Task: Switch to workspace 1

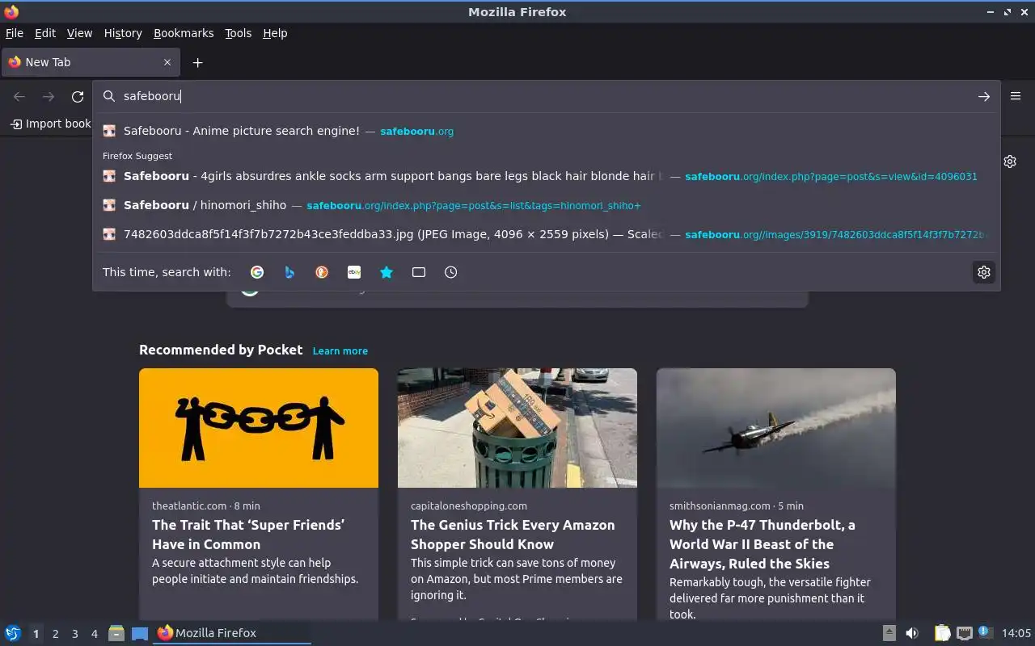Action: pos(36,634)
